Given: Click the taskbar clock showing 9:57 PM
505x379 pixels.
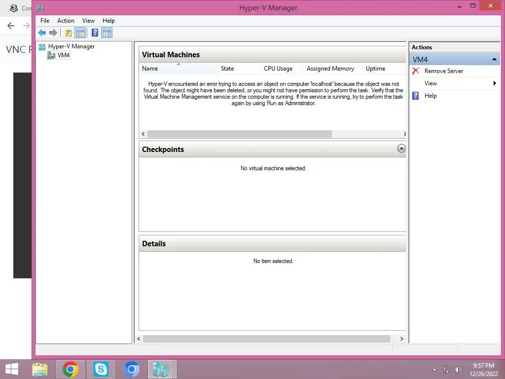Looking at the screenshot, I should point(483,366).
